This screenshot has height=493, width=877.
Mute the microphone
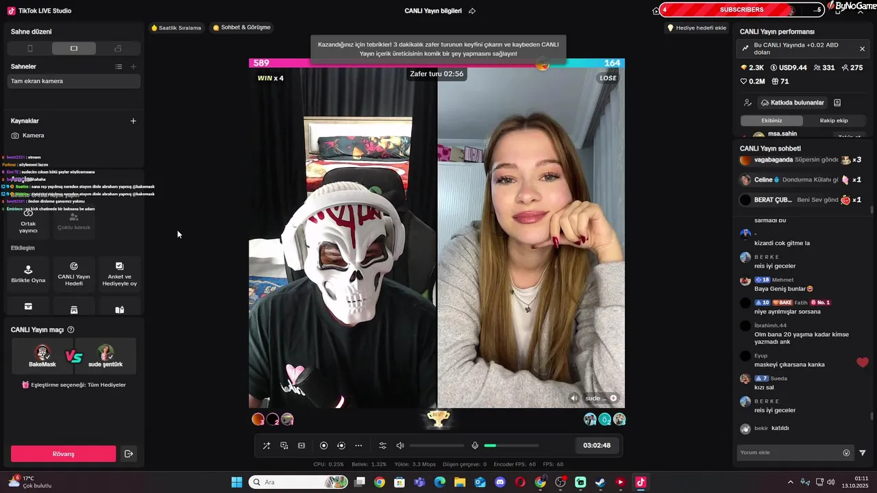(475, 446)
